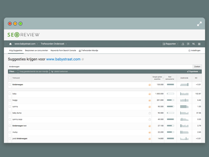Viewport: 209px width, 157px height.
Task: Click Voeg geselecteerde toe aan mandje
Action: pos(34,72)
